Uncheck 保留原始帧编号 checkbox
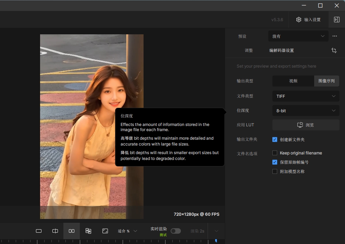 274,162
